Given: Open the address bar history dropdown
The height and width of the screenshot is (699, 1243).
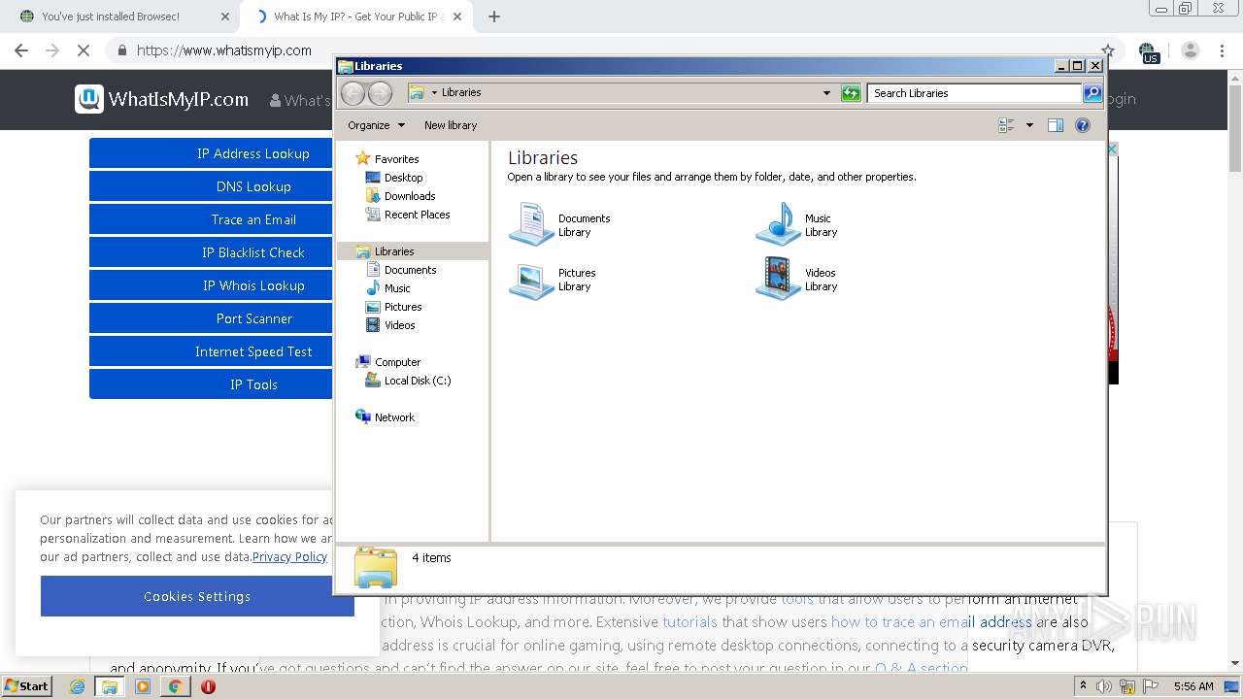Looking at the screenshot, I should [826, 93].
